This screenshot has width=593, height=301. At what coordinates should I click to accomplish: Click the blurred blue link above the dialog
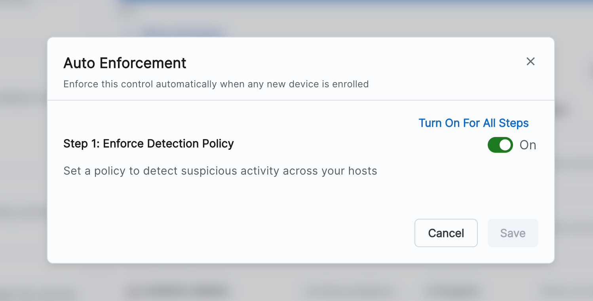[182, 31]
